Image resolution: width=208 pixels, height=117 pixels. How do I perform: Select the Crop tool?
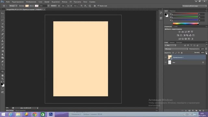coord(2,27)
